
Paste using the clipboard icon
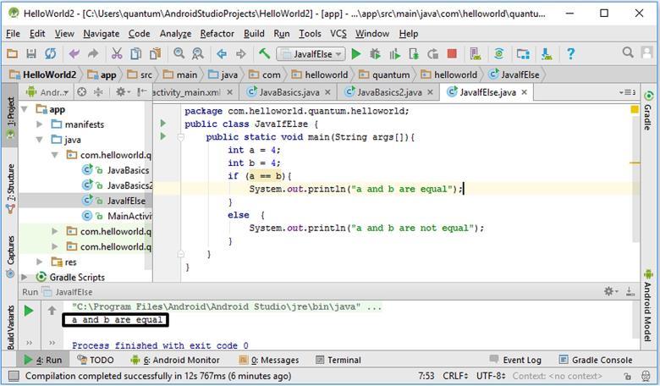click(156, 53)
